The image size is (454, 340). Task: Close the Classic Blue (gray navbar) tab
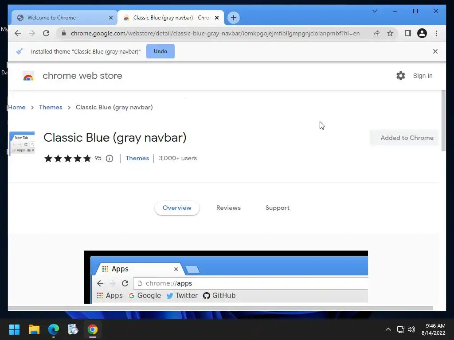point(216,18)
